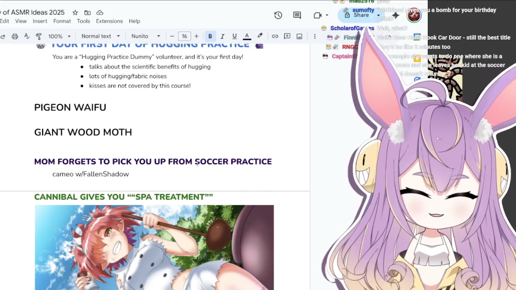The image size is (516, 290).
Task: Star the ASMR Ideas 2025 document
Action: 75,13
